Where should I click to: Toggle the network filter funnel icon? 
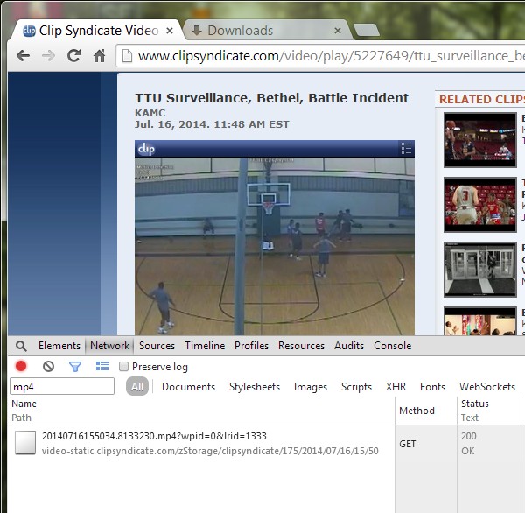tap(75, 367)
